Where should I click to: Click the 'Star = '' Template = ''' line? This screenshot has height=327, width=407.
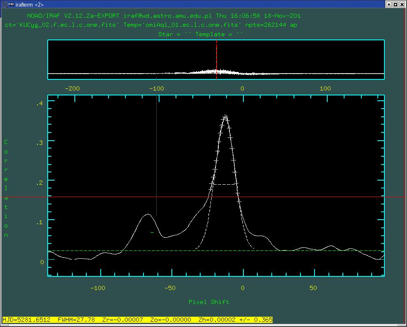click(200, 34)
